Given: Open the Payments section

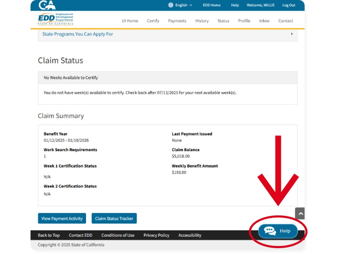Looking at the screenshot, I should click(x=177, y=21).
